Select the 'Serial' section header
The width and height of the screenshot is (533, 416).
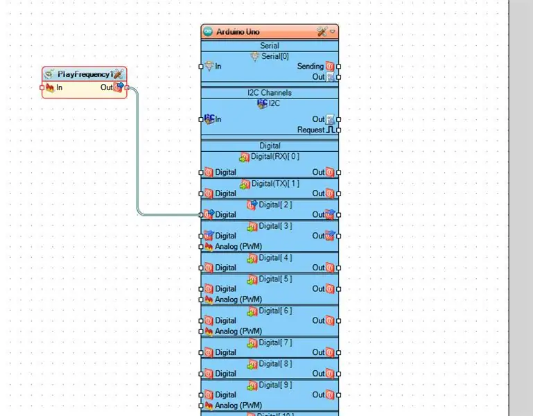[x=270, y=46]
